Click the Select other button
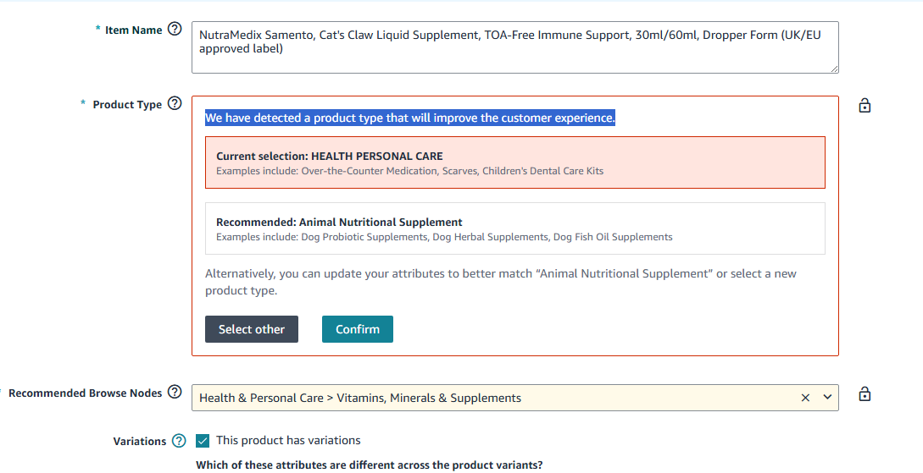 [252, 329]
